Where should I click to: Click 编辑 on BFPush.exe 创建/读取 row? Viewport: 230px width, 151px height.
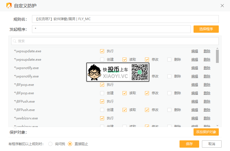click(x=195, y=110)
